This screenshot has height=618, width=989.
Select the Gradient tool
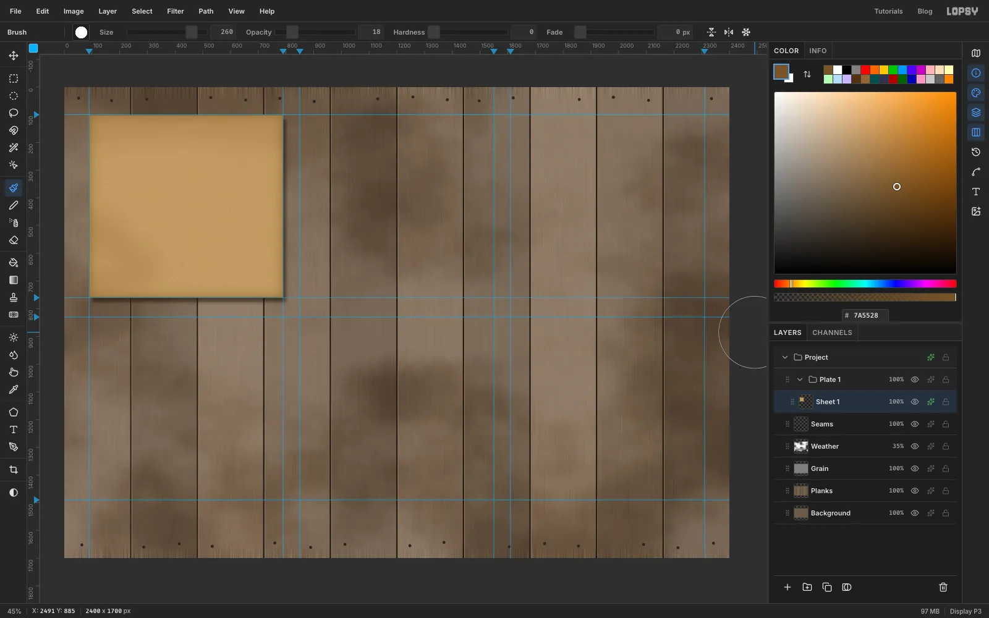pyautogui.click(x=14, y=280)
